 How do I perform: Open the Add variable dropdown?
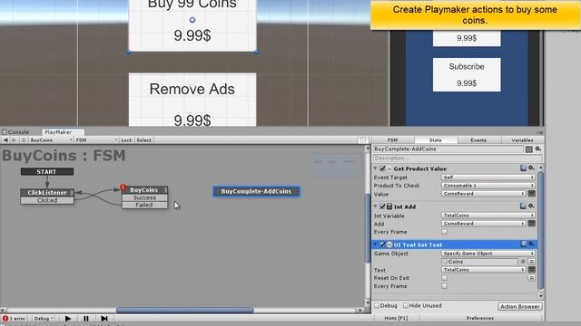[x=484, y=224]
